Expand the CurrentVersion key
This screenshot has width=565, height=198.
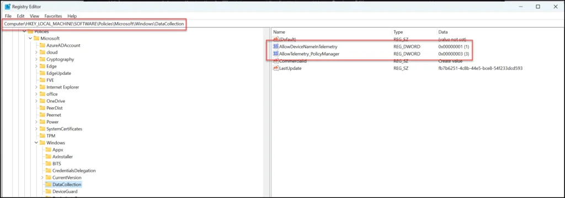point(42,178)
